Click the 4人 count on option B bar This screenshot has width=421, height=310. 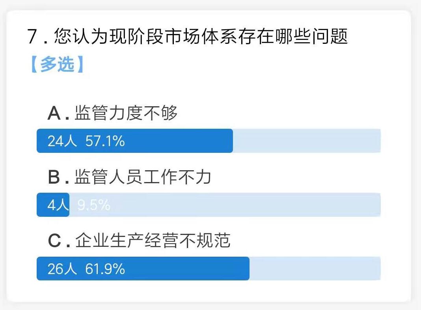click(58, 205)
